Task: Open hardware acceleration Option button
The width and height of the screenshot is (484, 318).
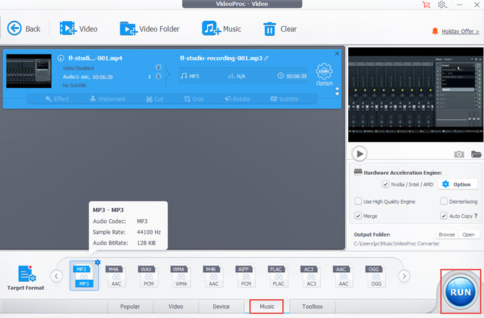Action: click(458, 184)
